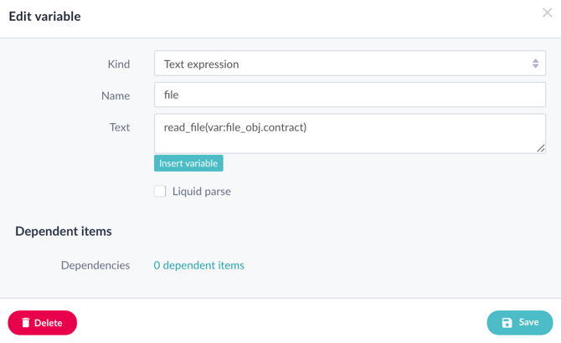Click the Dependencies label
Image resolution: width=561 pixels, height=343 pixels.
(95, 265)
